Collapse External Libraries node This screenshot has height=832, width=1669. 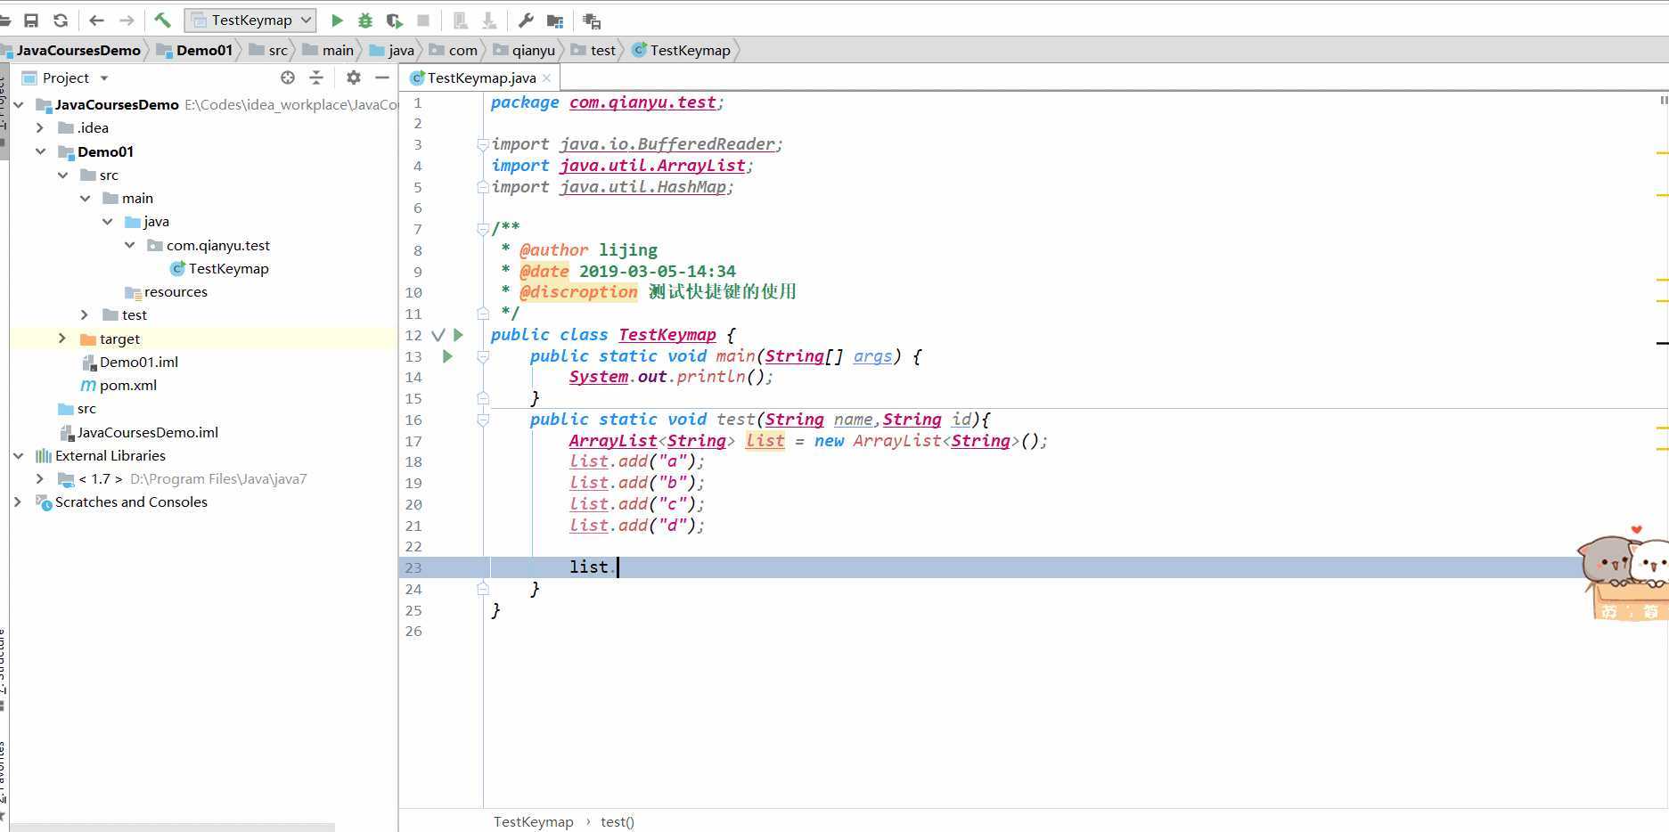point(18,455)
